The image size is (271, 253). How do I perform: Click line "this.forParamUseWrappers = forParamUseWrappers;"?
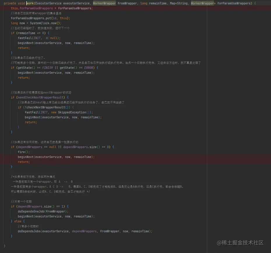(52, 8)
